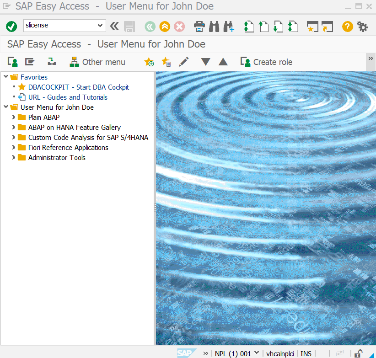Click Delete Favorites star trash icon
This screenshot has height=358, width=376.
pyautogui.click(x=167, y=62)
